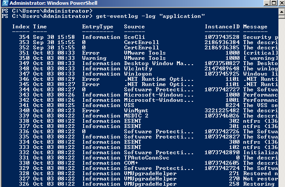Click time 'Oct 03 08:25'

(x=54, y=105)
